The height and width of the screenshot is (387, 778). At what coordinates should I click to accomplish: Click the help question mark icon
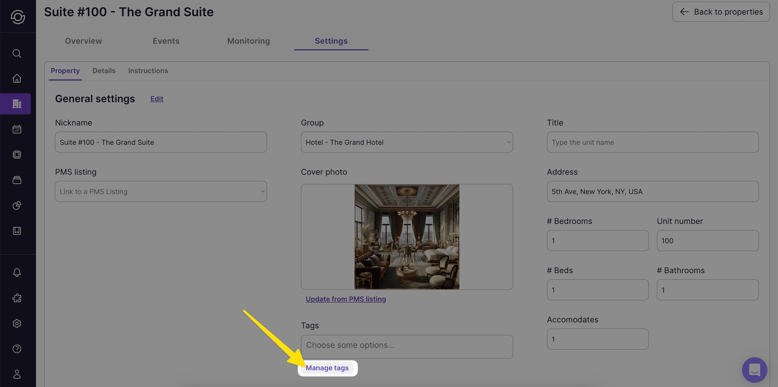[x=17, y=349]
